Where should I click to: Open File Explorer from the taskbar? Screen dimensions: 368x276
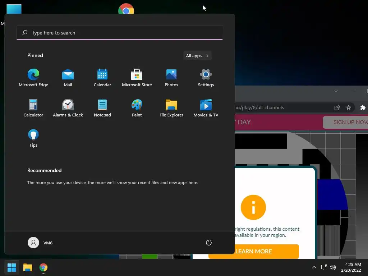click(x=27, y=267)
